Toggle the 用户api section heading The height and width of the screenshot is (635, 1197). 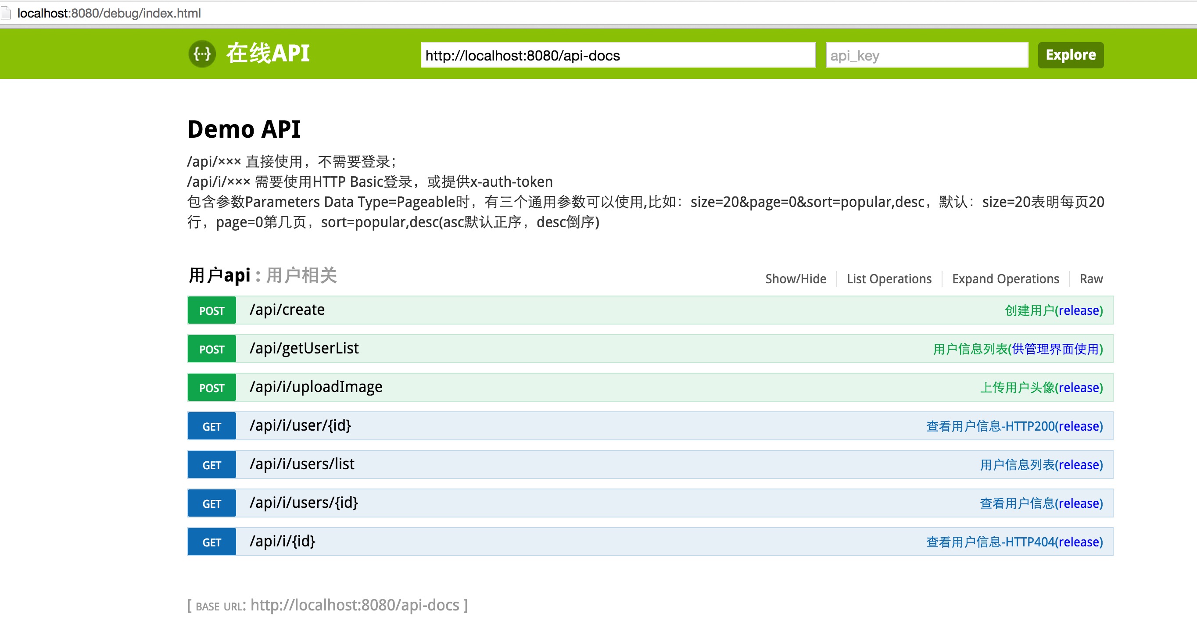coord(219,275)
